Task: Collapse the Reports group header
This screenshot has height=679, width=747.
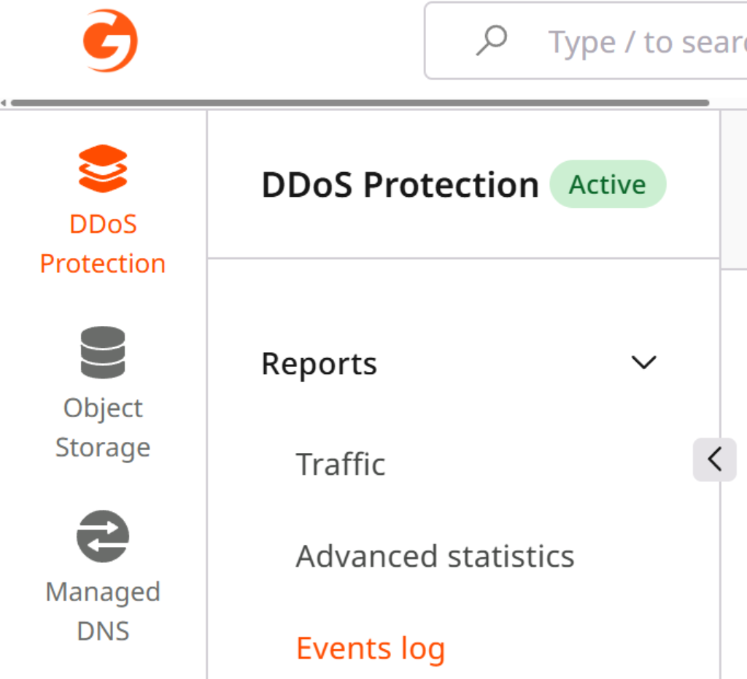Action: click(x=319, y=362)
